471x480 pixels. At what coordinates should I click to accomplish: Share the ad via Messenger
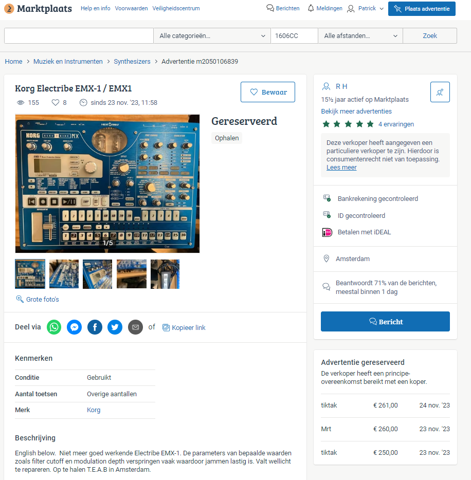[x=75, y=327]
